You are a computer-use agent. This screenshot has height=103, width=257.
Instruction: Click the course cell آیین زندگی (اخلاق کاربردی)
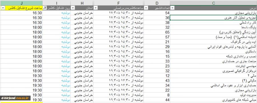pos(214,32)
